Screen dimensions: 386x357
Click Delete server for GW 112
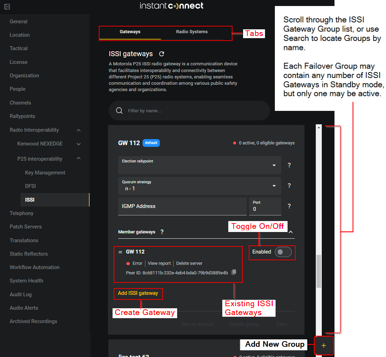point(189,263)
